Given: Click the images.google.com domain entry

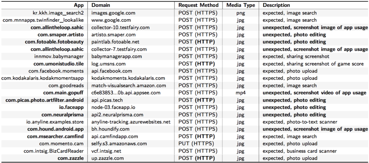Looking at the screenshot, I should (x=114, y=13).
